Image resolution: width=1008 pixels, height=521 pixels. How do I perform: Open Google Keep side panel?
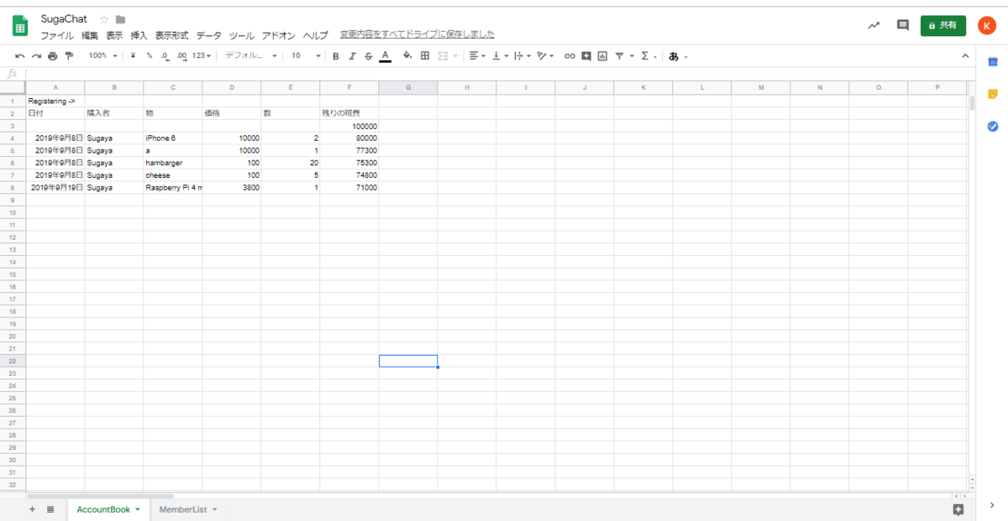(x=992, y=94)
